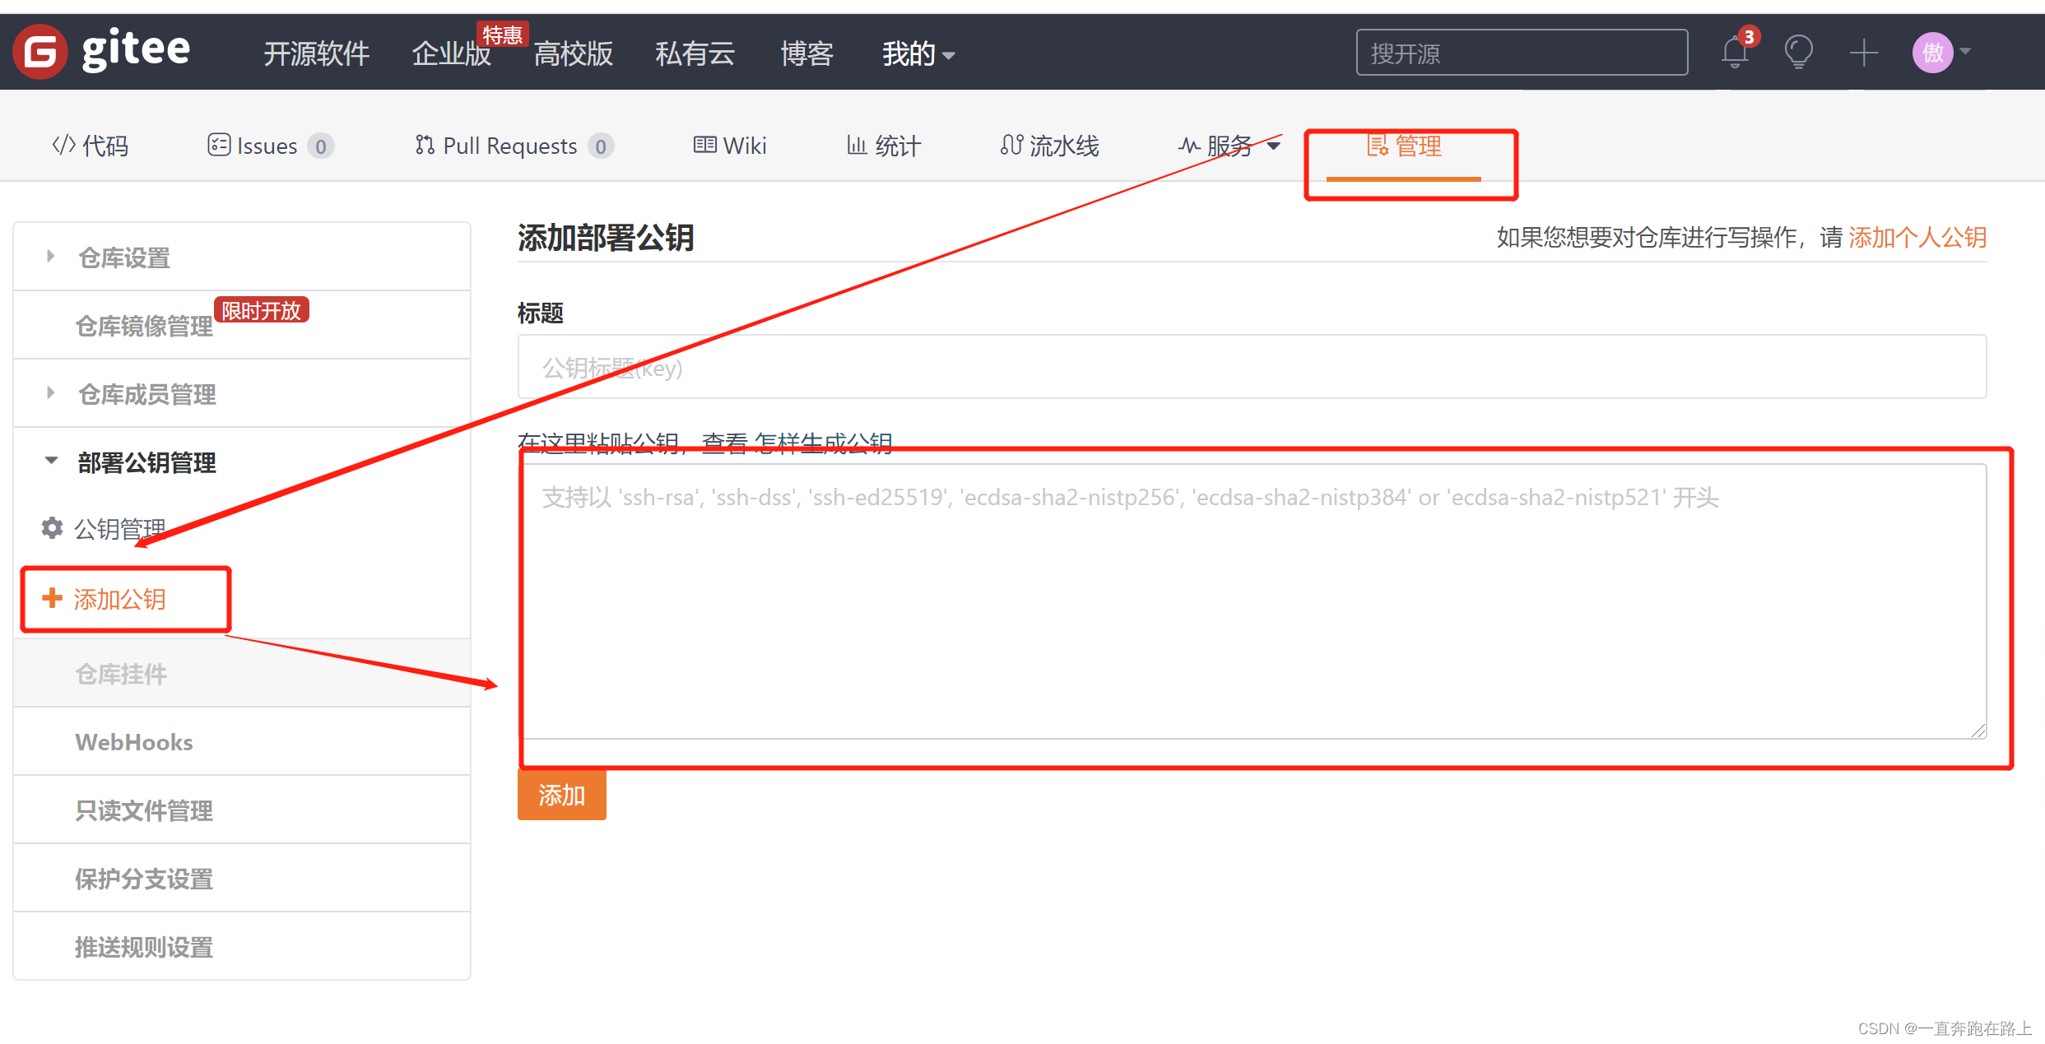The height and width of the screenshot is (1044, 2045).
Task: Click the Issues count badge 0
Action: 321,146
